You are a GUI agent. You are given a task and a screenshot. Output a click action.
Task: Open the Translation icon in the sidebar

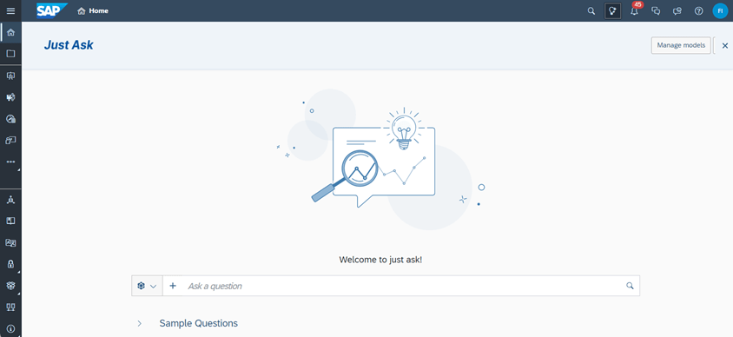coord(10,242)
